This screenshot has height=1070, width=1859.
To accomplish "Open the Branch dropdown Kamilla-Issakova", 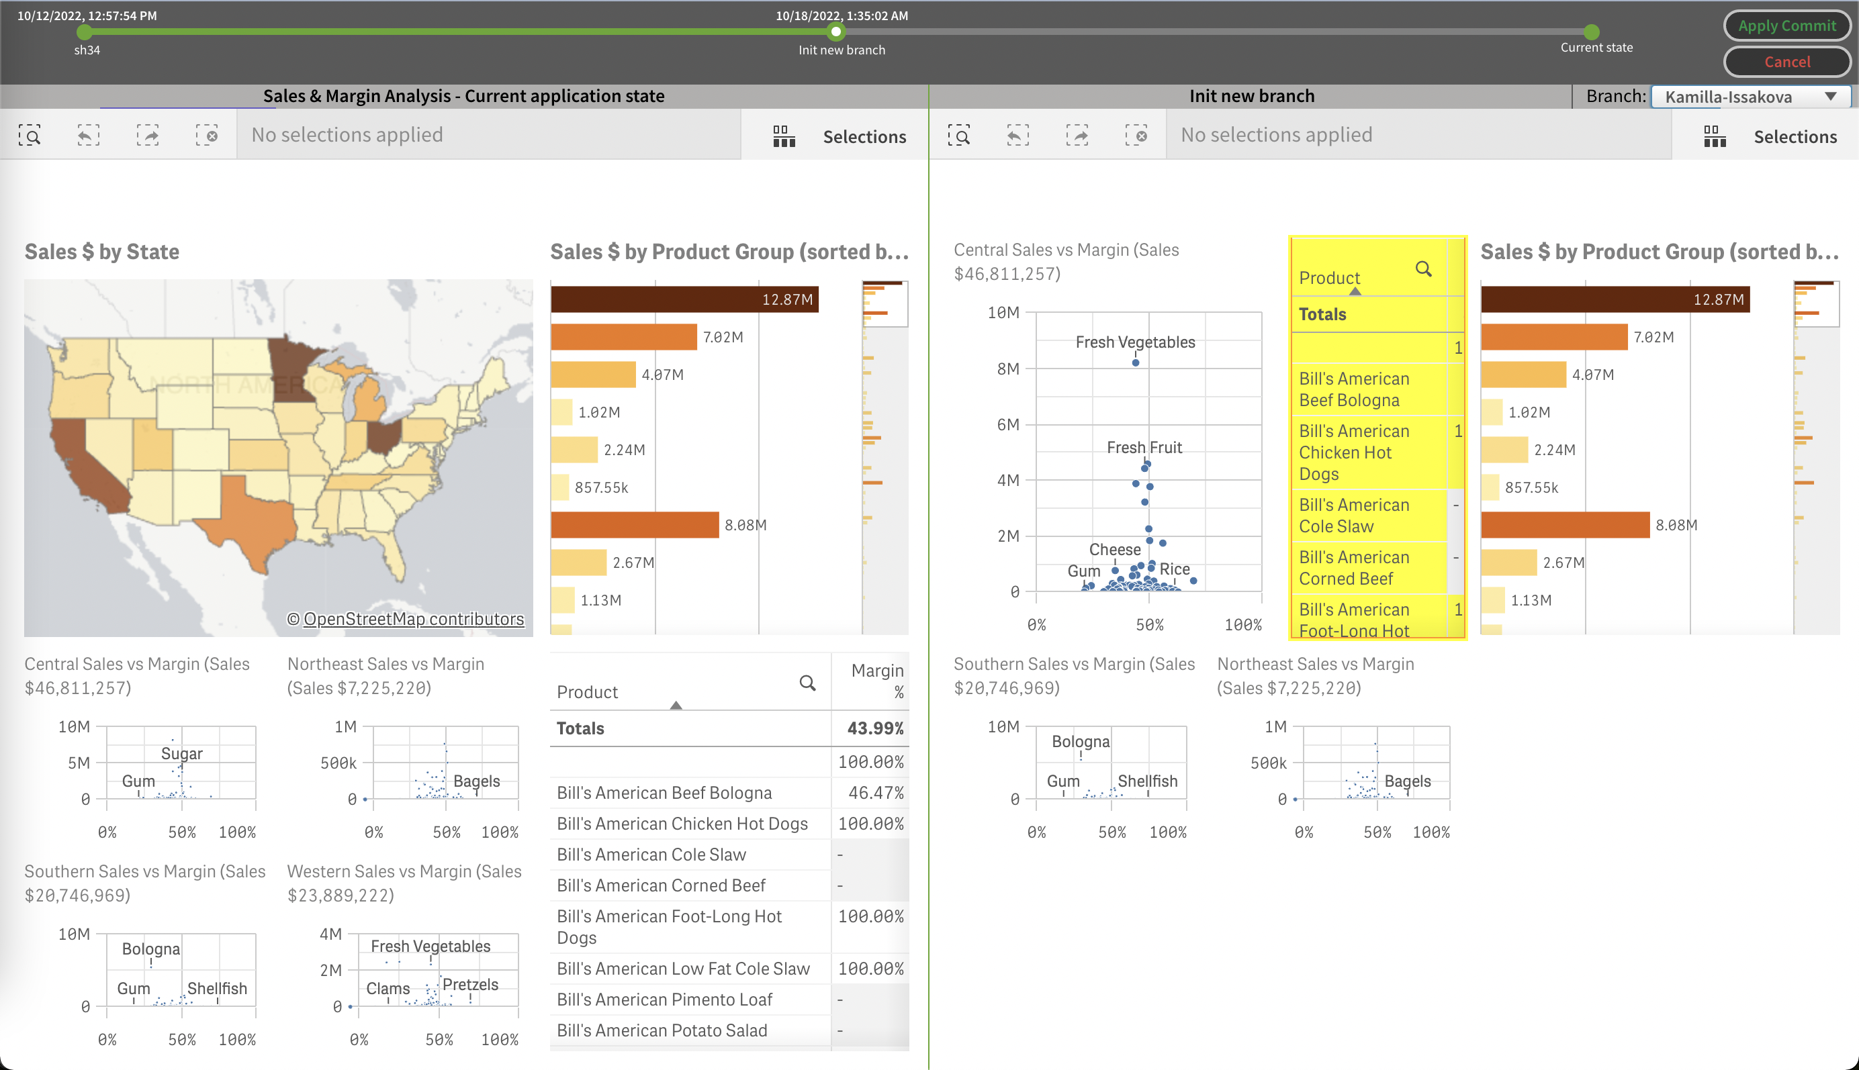I will [x=1750, y=96].
